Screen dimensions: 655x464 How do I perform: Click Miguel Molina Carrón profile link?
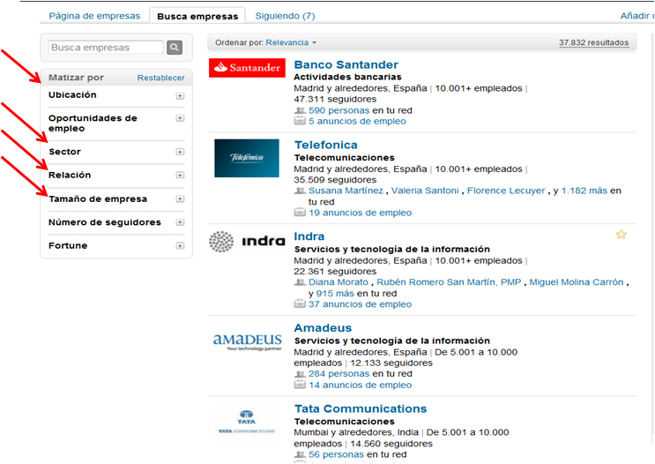(x=577, y=282)
